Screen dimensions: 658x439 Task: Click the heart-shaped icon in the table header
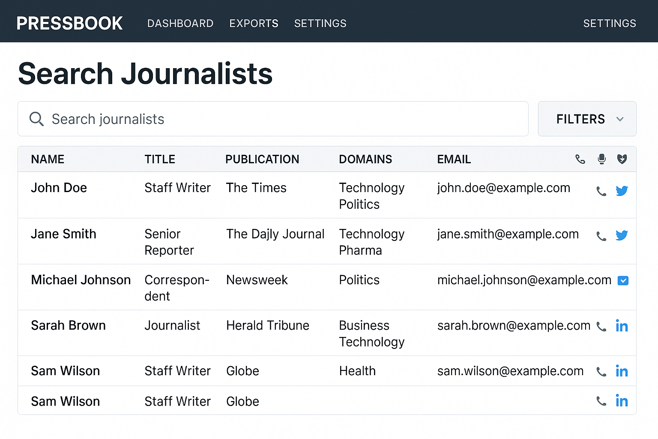[622, 159]
